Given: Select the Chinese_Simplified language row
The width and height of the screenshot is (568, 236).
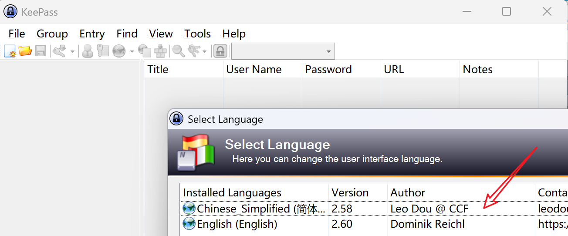Looking at the screenshot, I should (x=374, y=209).
